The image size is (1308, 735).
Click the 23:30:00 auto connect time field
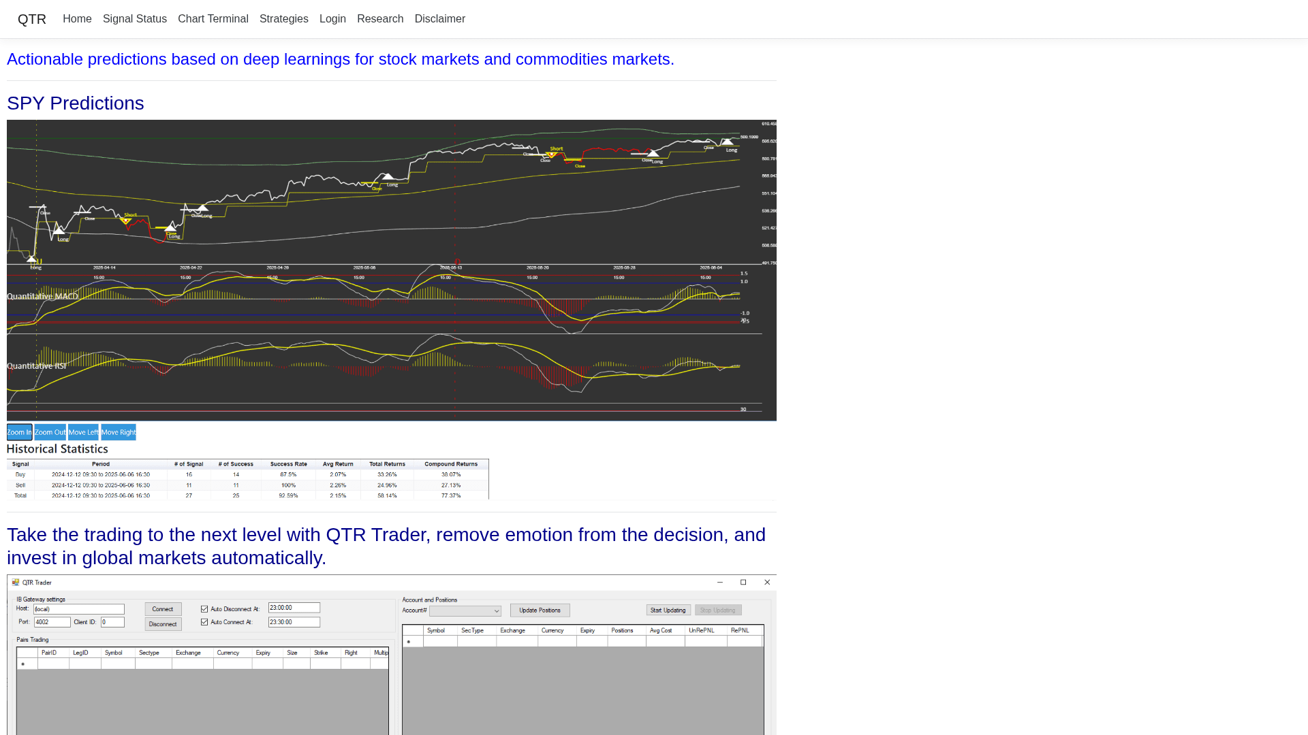294,622
